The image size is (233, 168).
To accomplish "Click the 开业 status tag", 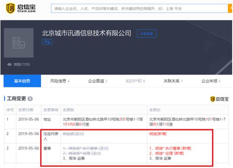I will [x=47, y=42].
